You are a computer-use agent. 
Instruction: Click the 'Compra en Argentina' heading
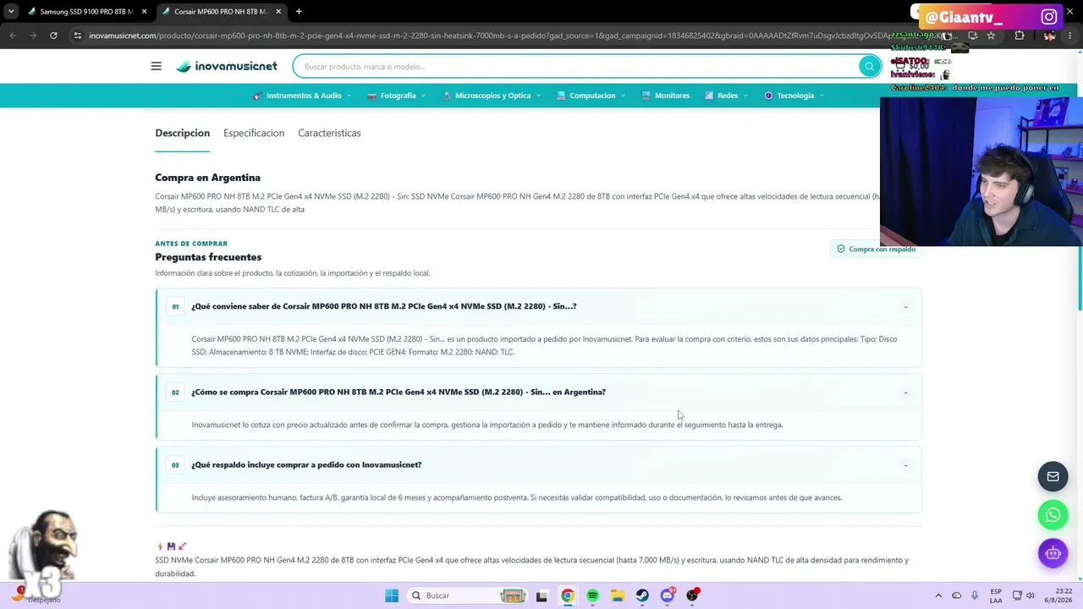coord(207,178)
